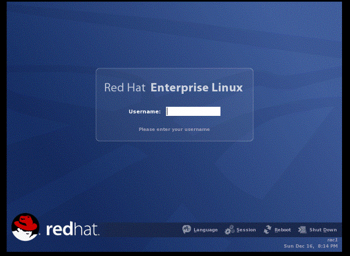Click the date and time display
This screenshot has width=350, height=256.
[x=311, y=246]
